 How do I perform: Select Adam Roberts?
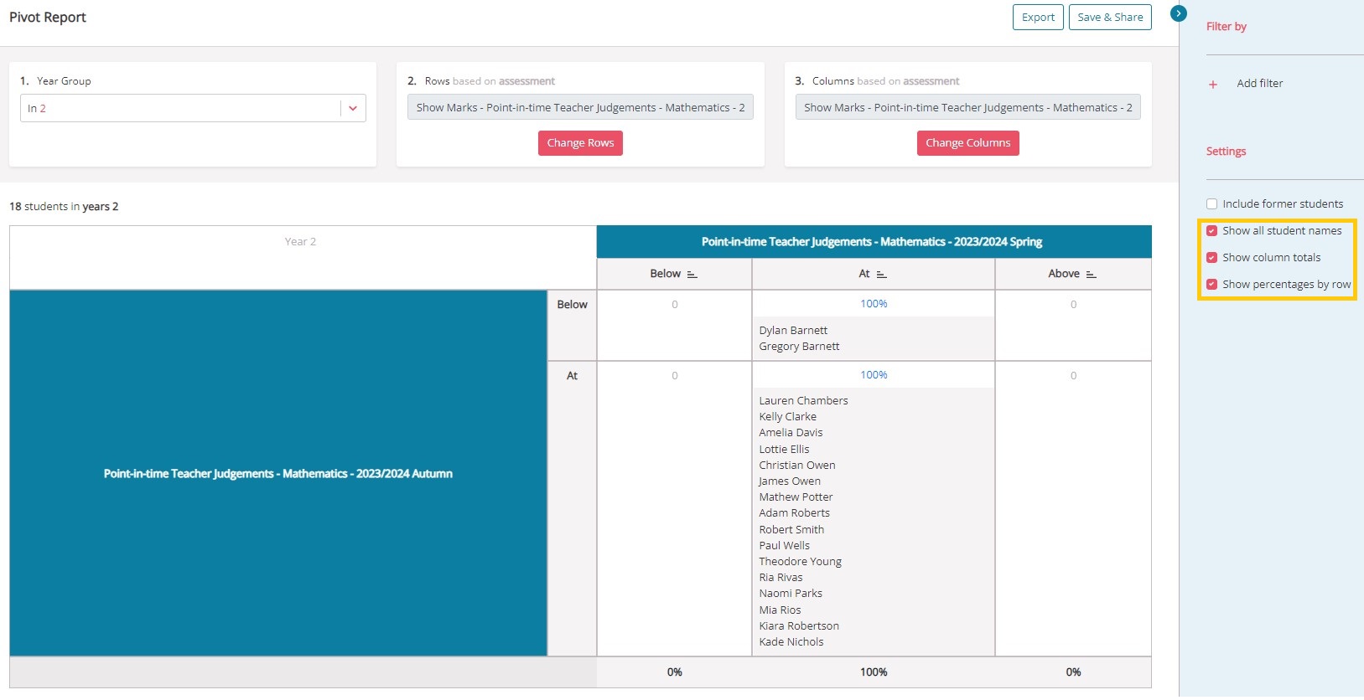click(794, 513)
